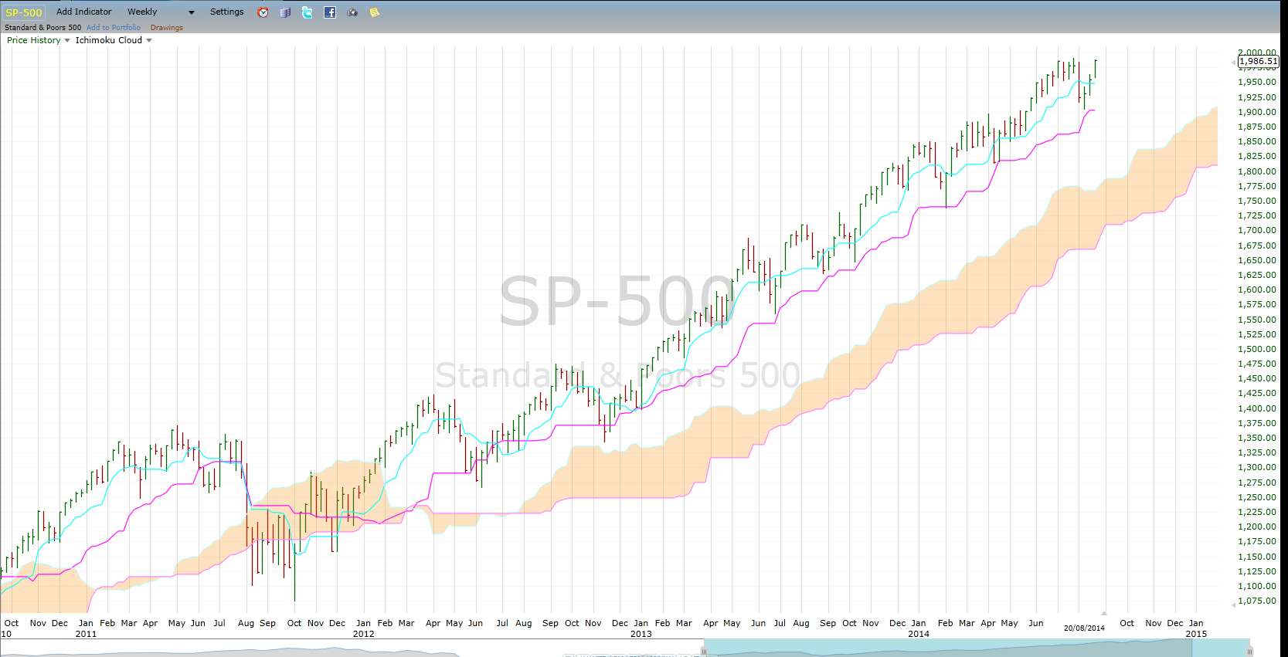The image size is (1288, 657).
Task: Click the 1,986.51 current price label
Action: pyautogui.click(x=1258, y=61)
